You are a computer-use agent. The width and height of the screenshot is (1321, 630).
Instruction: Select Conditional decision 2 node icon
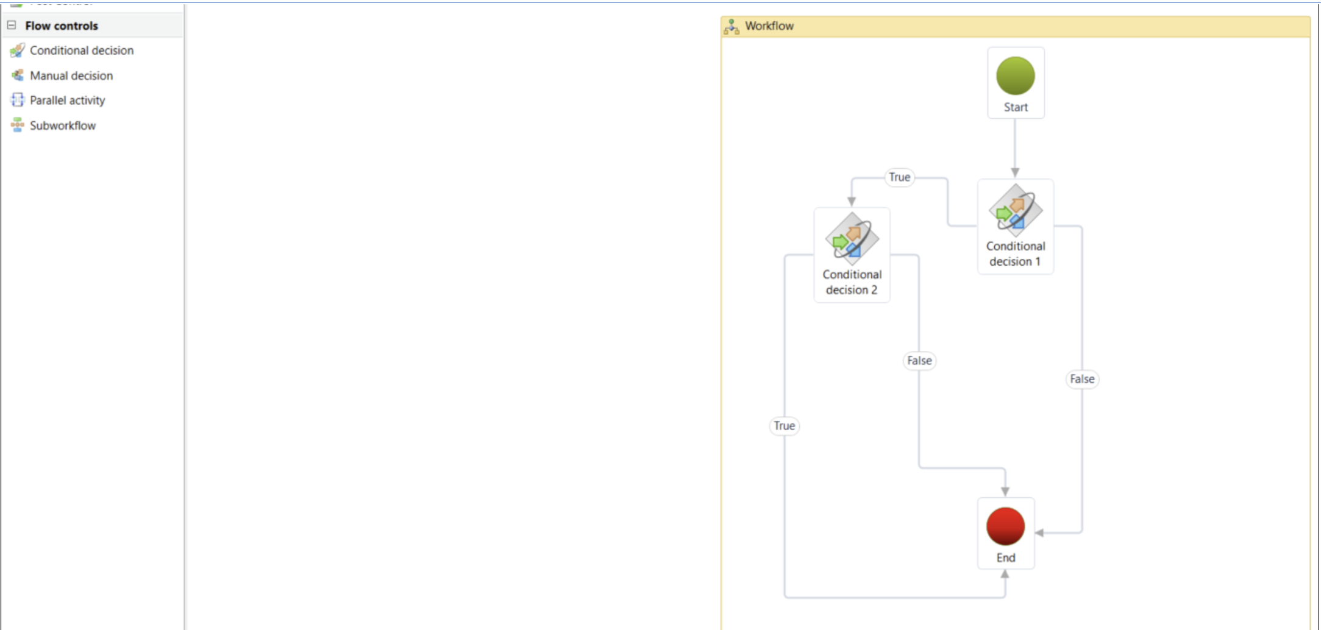852,239
